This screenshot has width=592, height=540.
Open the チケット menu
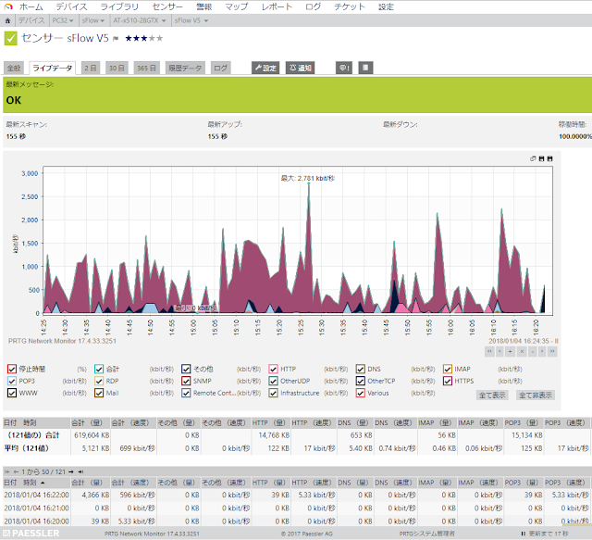[350, 6]
